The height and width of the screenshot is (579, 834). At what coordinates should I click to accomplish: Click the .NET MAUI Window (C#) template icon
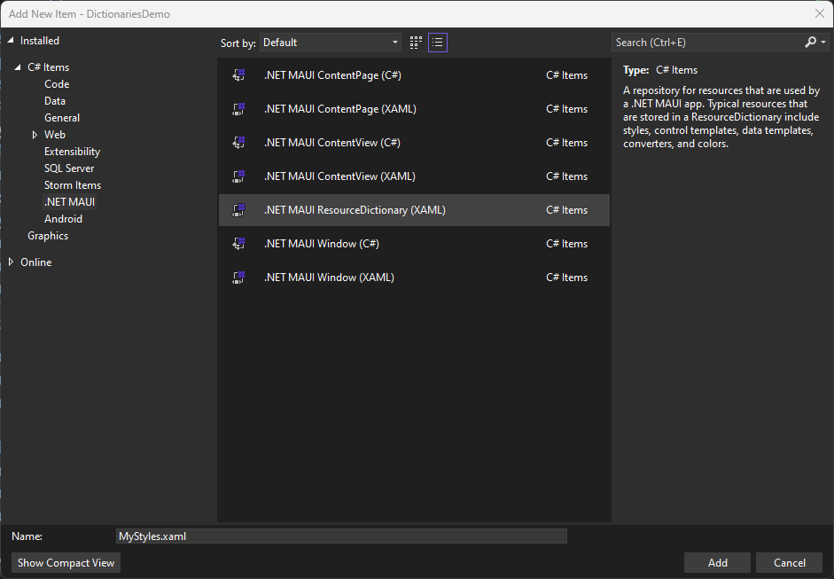click(238, 244)
